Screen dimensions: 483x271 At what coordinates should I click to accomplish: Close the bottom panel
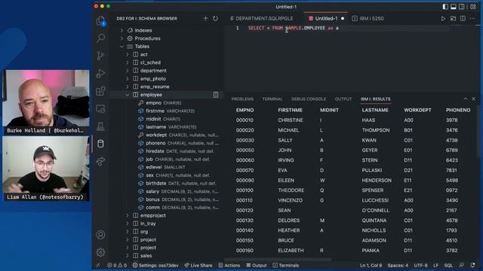pos(473,99)
